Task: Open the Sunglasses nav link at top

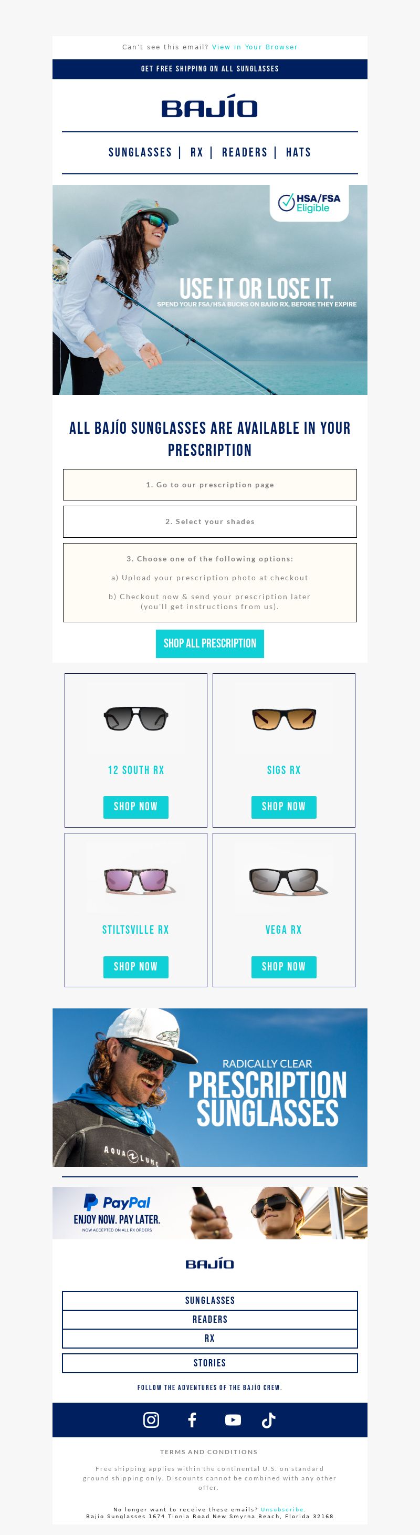Action: [x=140, y=152]
